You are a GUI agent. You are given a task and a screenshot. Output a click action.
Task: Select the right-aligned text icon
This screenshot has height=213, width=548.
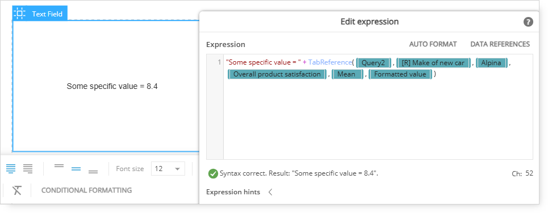[x=28, y=169]
